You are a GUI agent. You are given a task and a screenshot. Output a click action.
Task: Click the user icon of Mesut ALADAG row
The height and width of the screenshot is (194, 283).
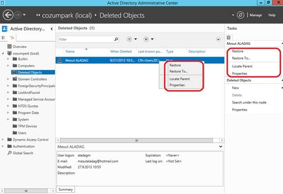(60, 60)
